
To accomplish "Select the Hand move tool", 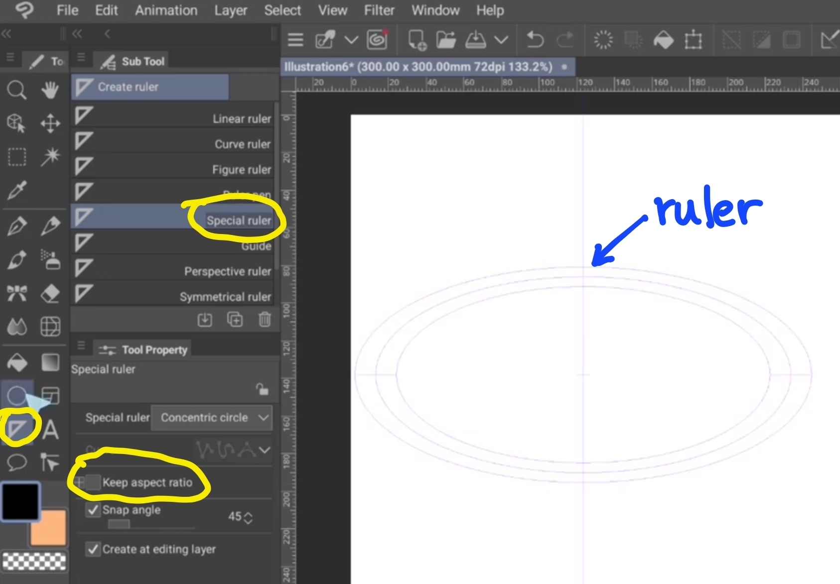I will click(50, 90).
